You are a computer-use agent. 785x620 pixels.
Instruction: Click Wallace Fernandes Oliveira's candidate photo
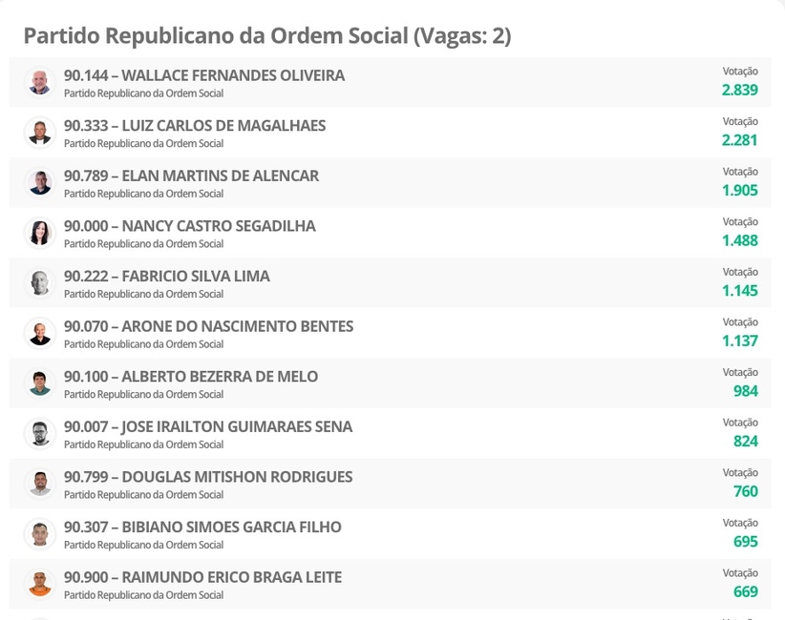click(x=40, y=82)
